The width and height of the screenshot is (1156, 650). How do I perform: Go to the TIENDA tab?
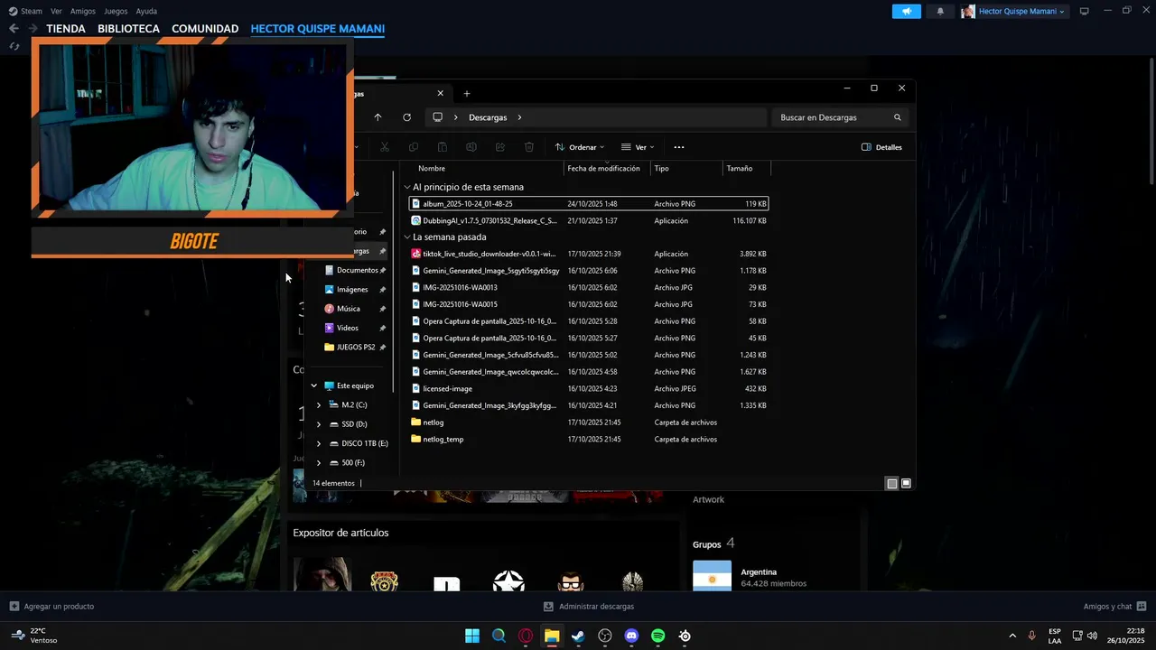pos(66,29)
